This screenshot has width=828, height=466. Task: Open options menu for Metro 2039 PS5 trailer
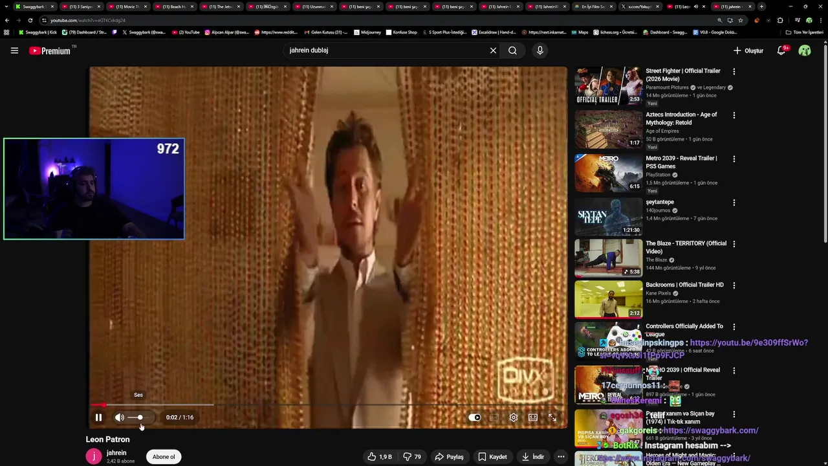[x=734, y=159]
